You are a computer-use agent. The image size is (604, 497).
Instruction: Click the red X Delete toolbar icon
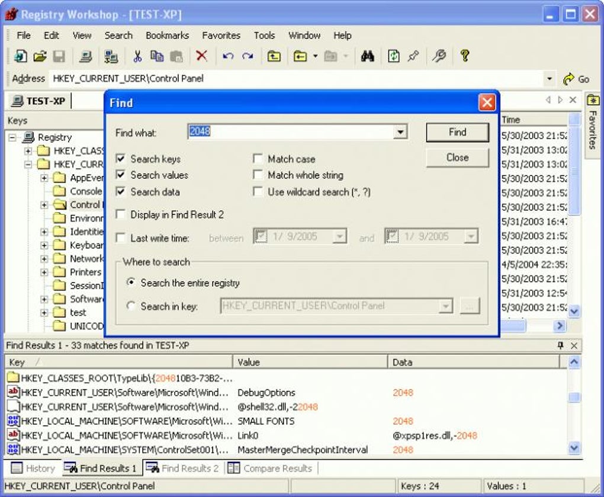tap(201, 56)
